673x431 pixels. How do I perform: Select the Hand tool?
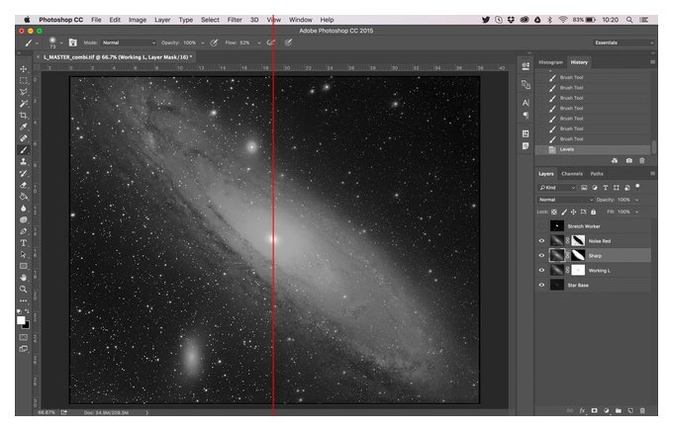[23, 278]
